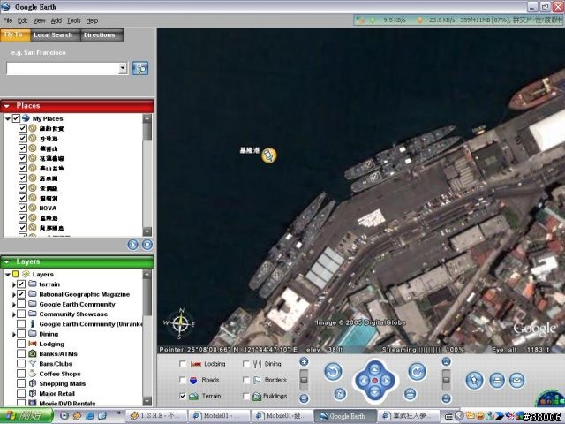Image resolution: width=565 pixels, height=424 pixels.
Task: Collapse the My Places tree node
Action: click(8, 118)
